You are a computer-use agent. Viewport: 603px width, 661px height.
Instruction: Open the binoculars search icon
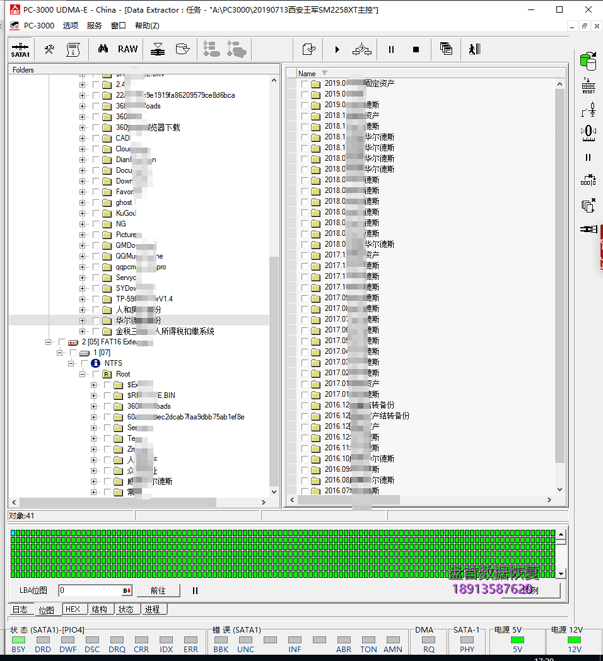coord(103,49)
